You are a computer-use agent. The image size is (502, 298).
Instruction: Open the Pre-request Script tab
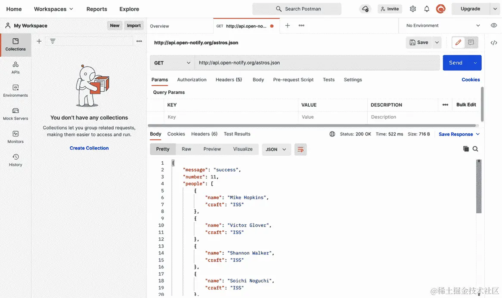click(293, 80)
